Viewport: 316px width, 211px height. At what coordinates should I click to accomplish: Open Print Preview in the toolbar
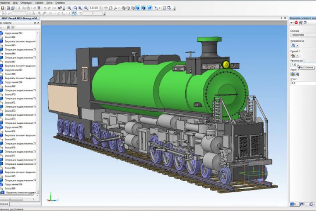(8, 8)
